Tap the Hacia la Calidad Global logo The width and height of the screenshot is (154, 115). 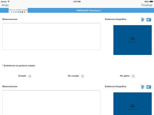coord(18,11)
